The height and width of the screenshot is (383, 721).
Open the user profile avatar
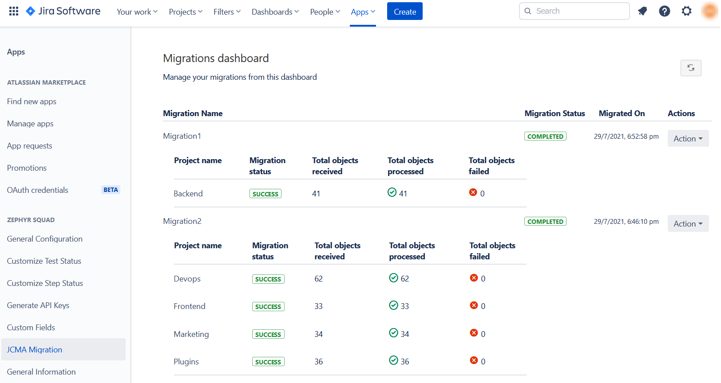710,11
